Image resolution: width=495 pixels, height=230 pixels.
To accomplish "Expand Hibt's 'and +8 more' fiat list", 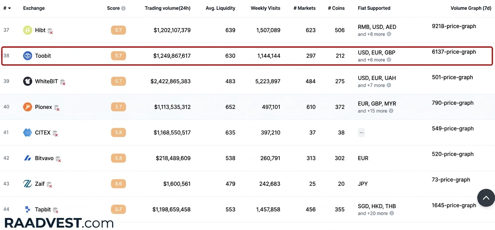I will 371,34.
